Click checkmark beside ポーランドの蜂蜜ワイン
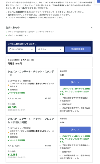 click(x=6, y=36)
